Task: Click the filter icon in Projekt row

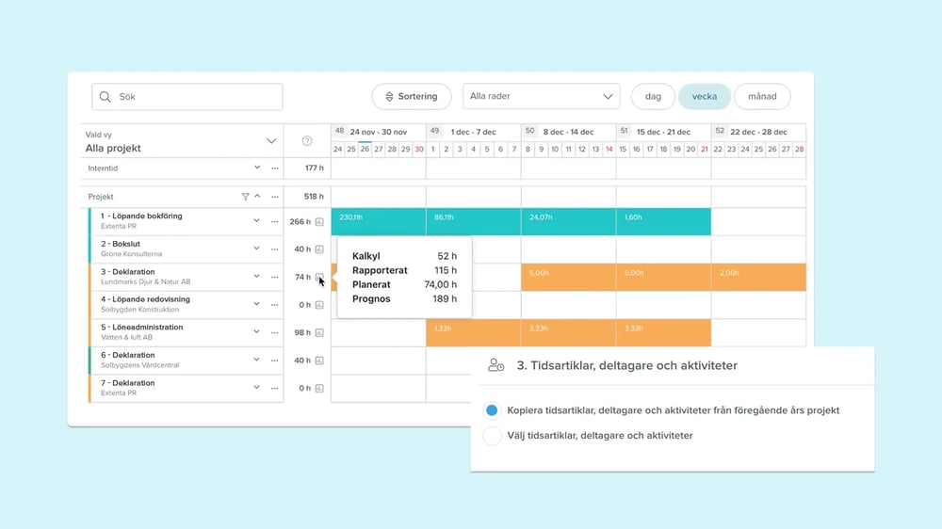Action: point(245,197)
